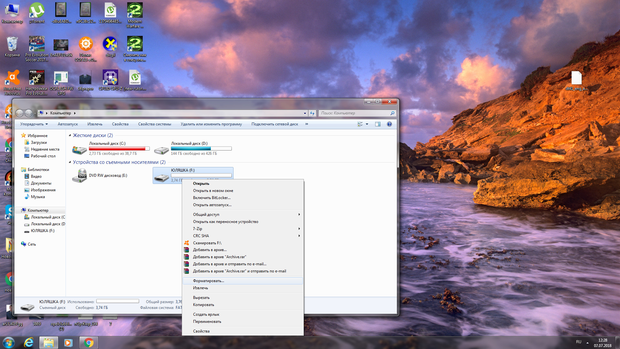Click Извлечь in Explorer toolbar
Screen dimensions: 620x349
point(95,124)
